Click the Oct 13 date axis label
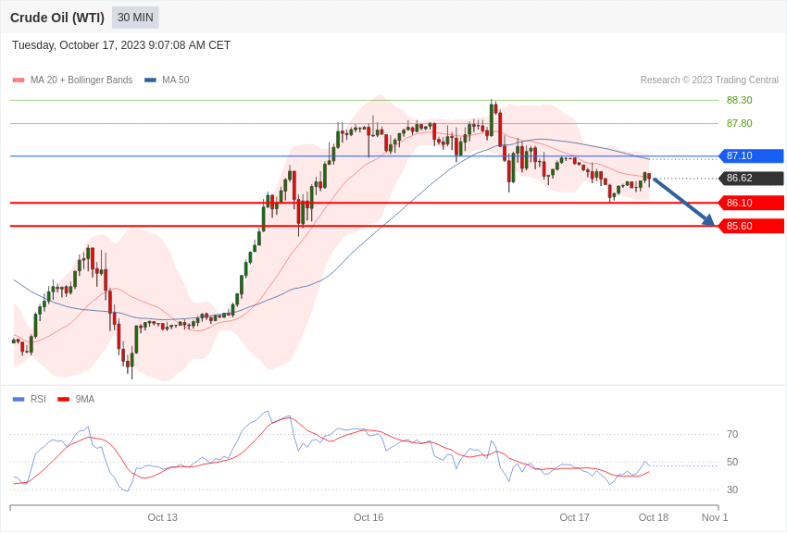Screen dimensions: 787x533 pos(163,517)
